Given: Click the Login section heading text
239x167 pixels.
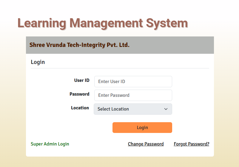Looking at the screenshot, I should [38, 62].
